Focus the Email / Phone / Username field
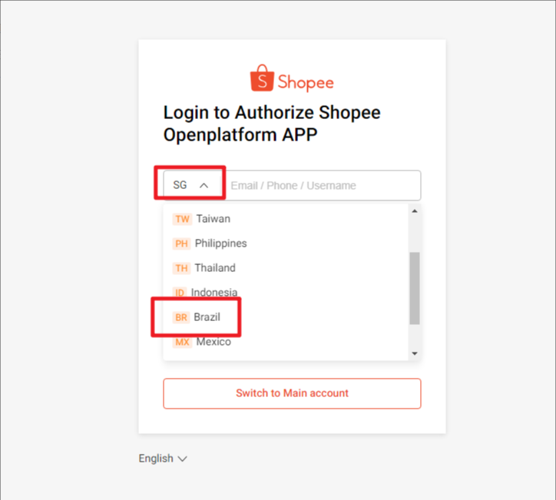Screen dimensions: 556x500 click(323, 185)
